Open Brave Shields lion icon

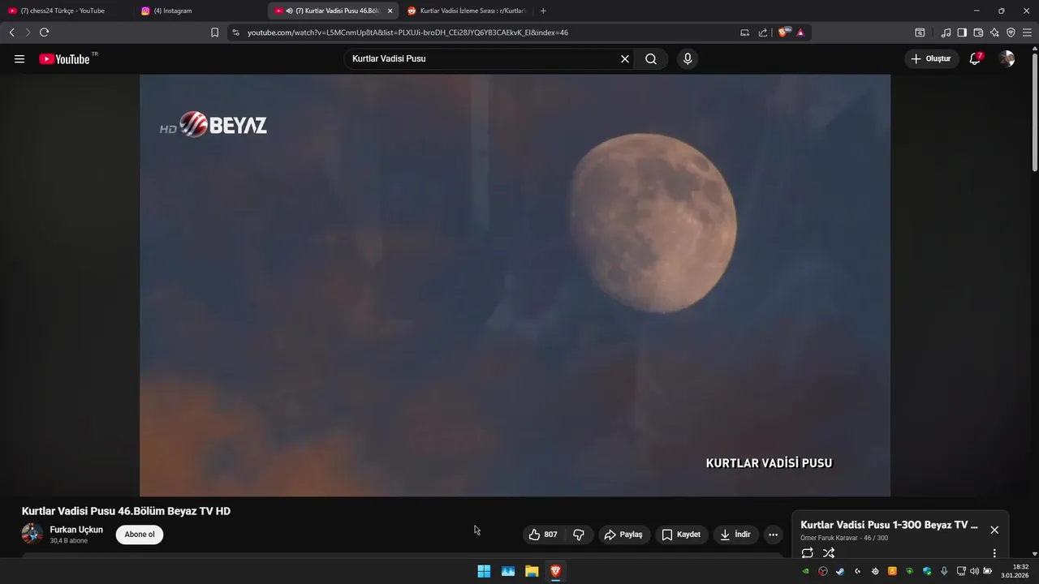(784, 32)
